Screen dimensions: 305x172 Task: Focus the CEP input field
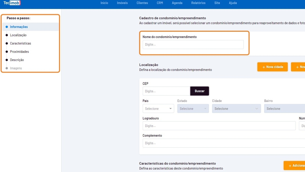(166, 91)
